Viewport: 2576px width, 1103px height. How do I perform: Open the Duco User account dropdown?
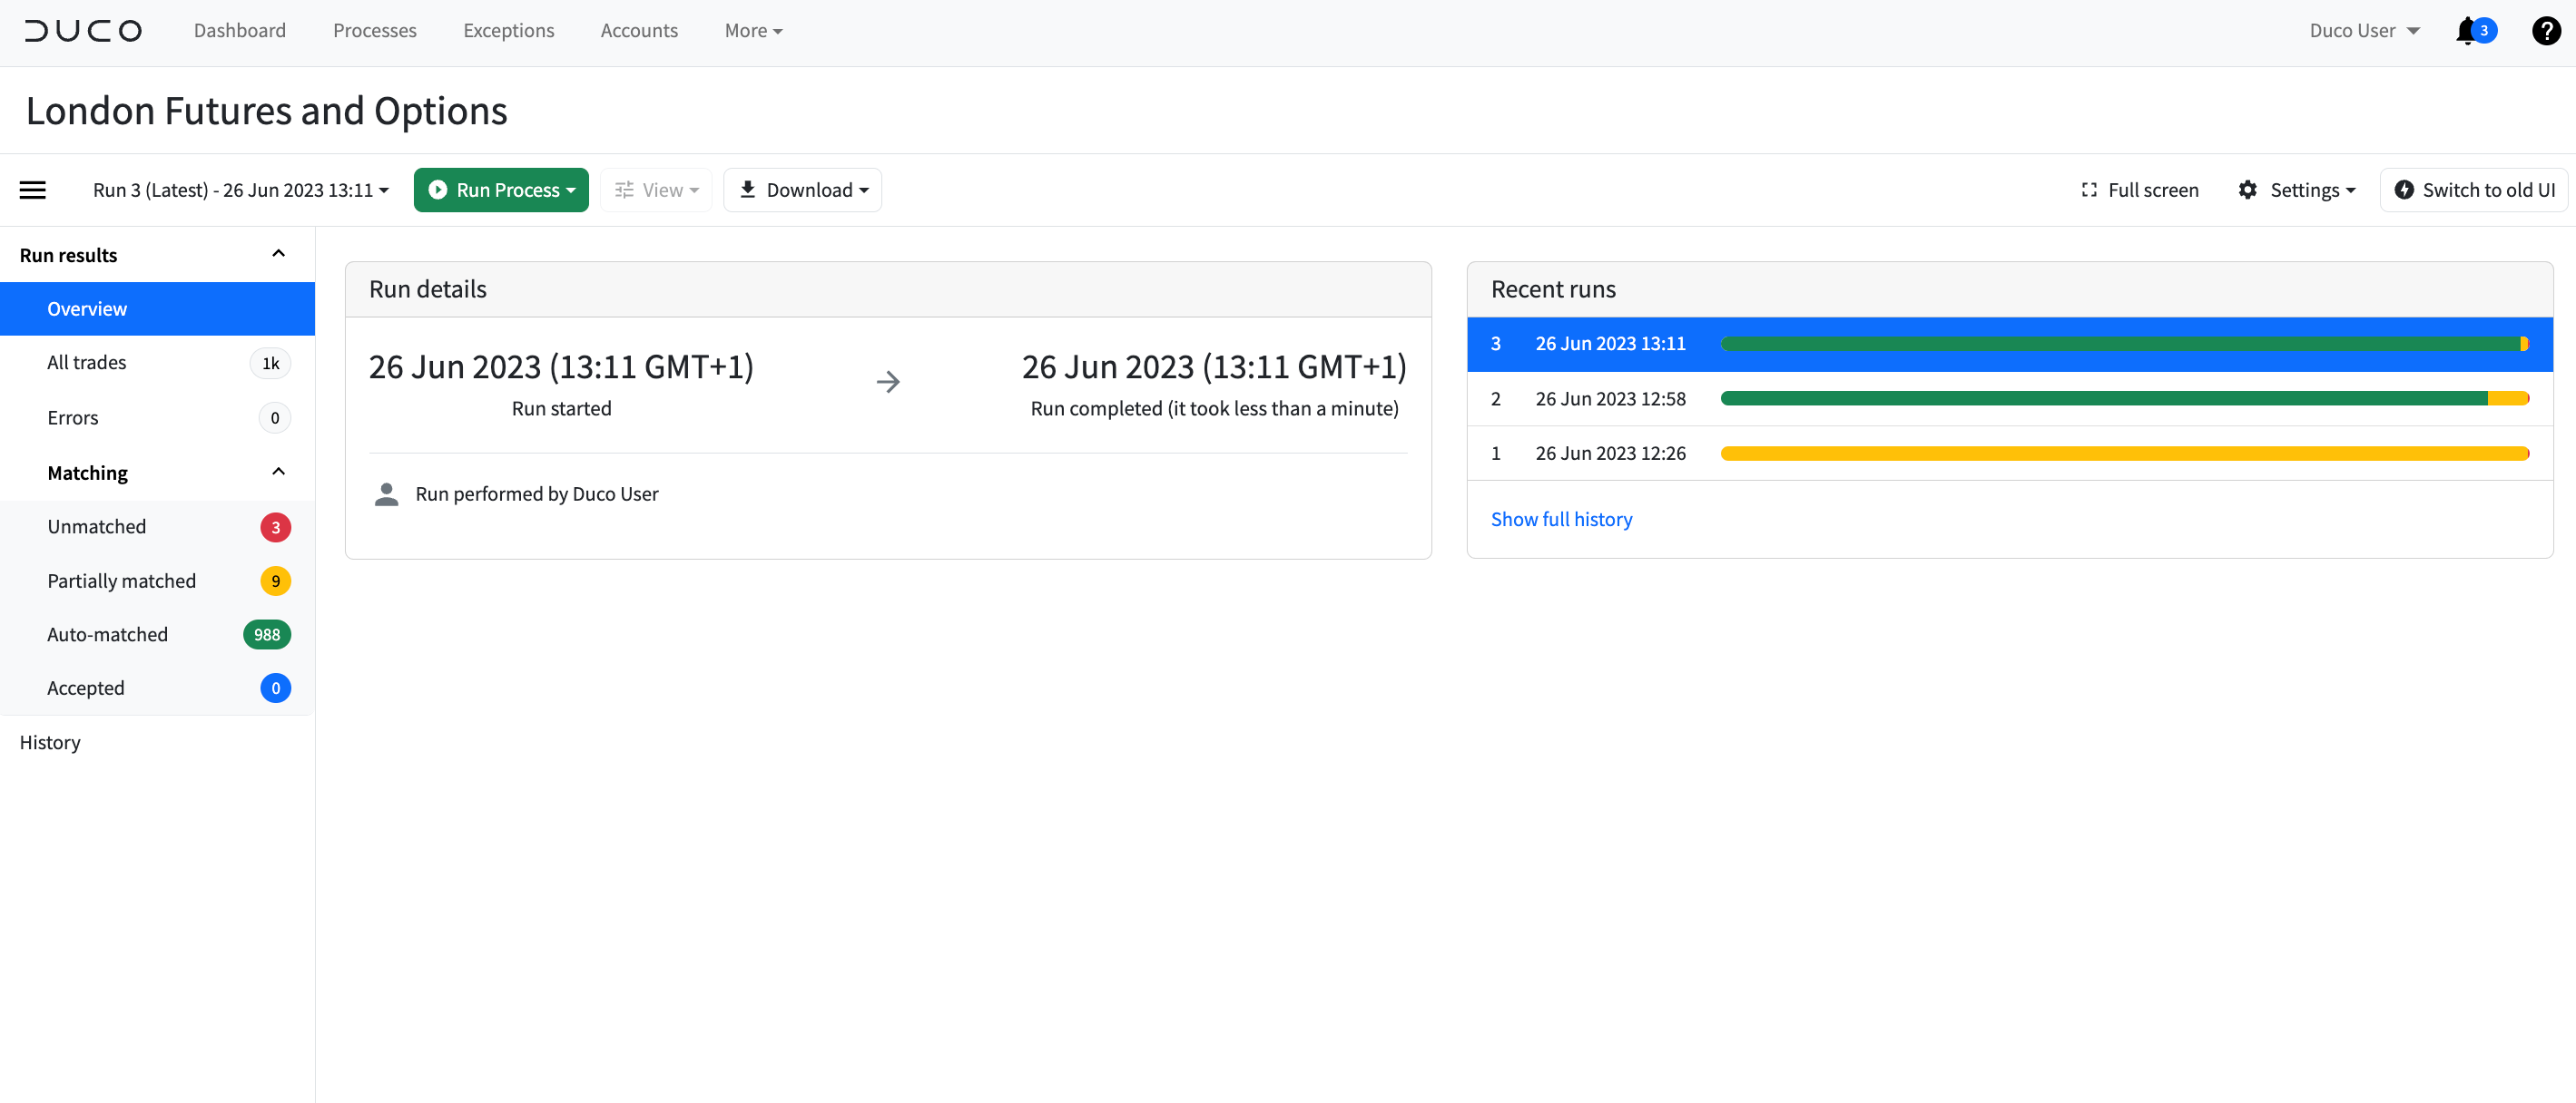coord(2364,30)
